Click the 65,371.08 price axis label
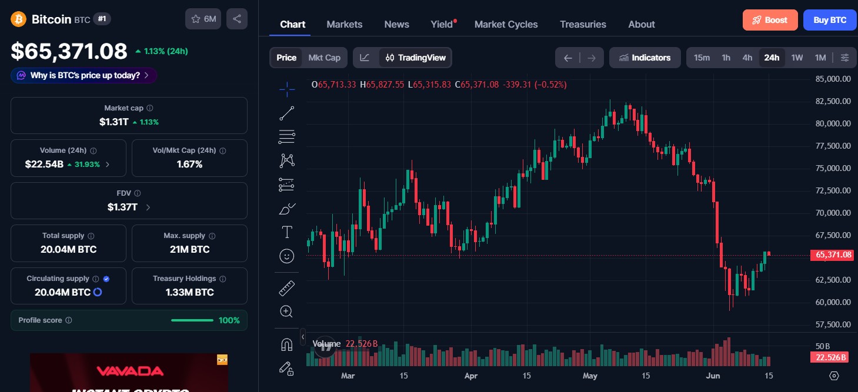 832,255
